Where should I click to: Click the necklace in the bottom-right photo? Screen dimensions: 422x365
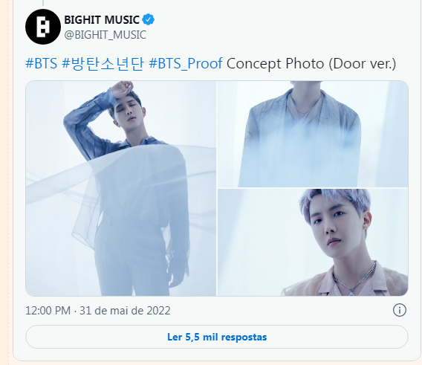[354, 279]
